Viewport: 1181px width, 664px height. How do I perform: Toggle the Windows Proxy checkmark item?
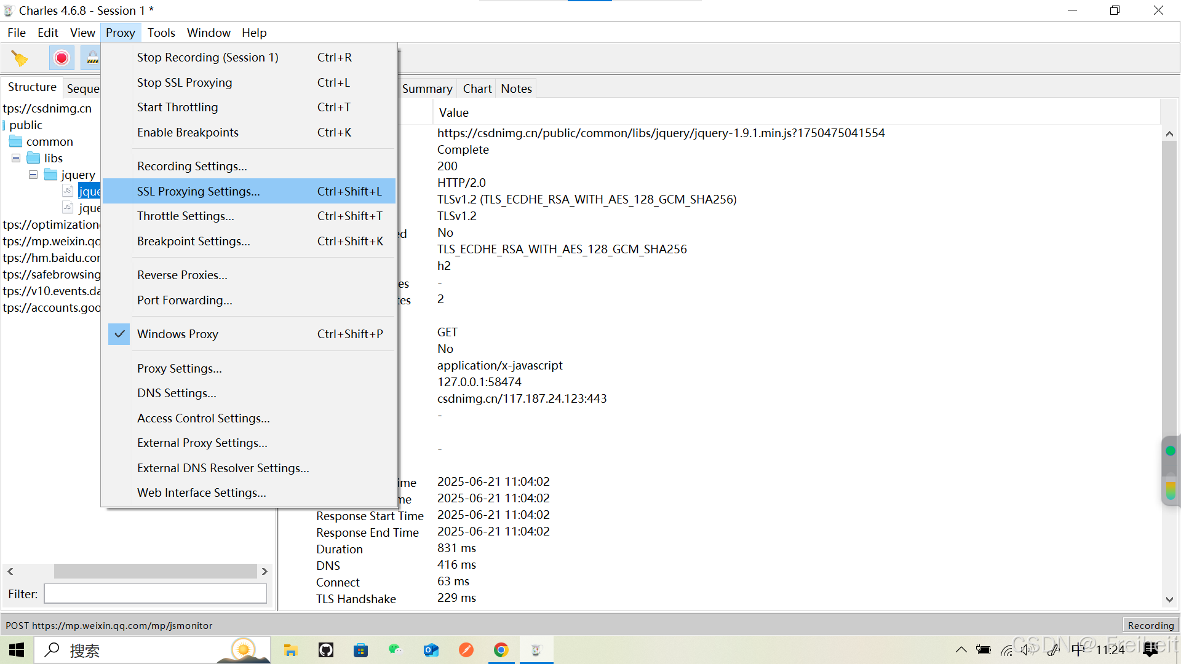249,334
